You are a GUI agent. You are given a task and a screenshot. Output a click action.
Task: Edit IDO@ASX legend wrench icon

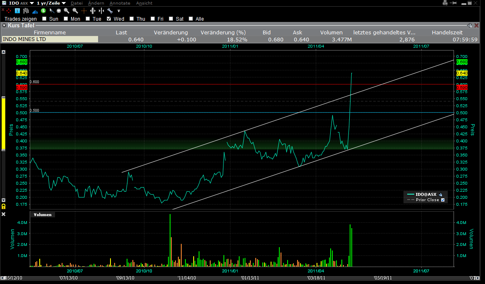440,195
